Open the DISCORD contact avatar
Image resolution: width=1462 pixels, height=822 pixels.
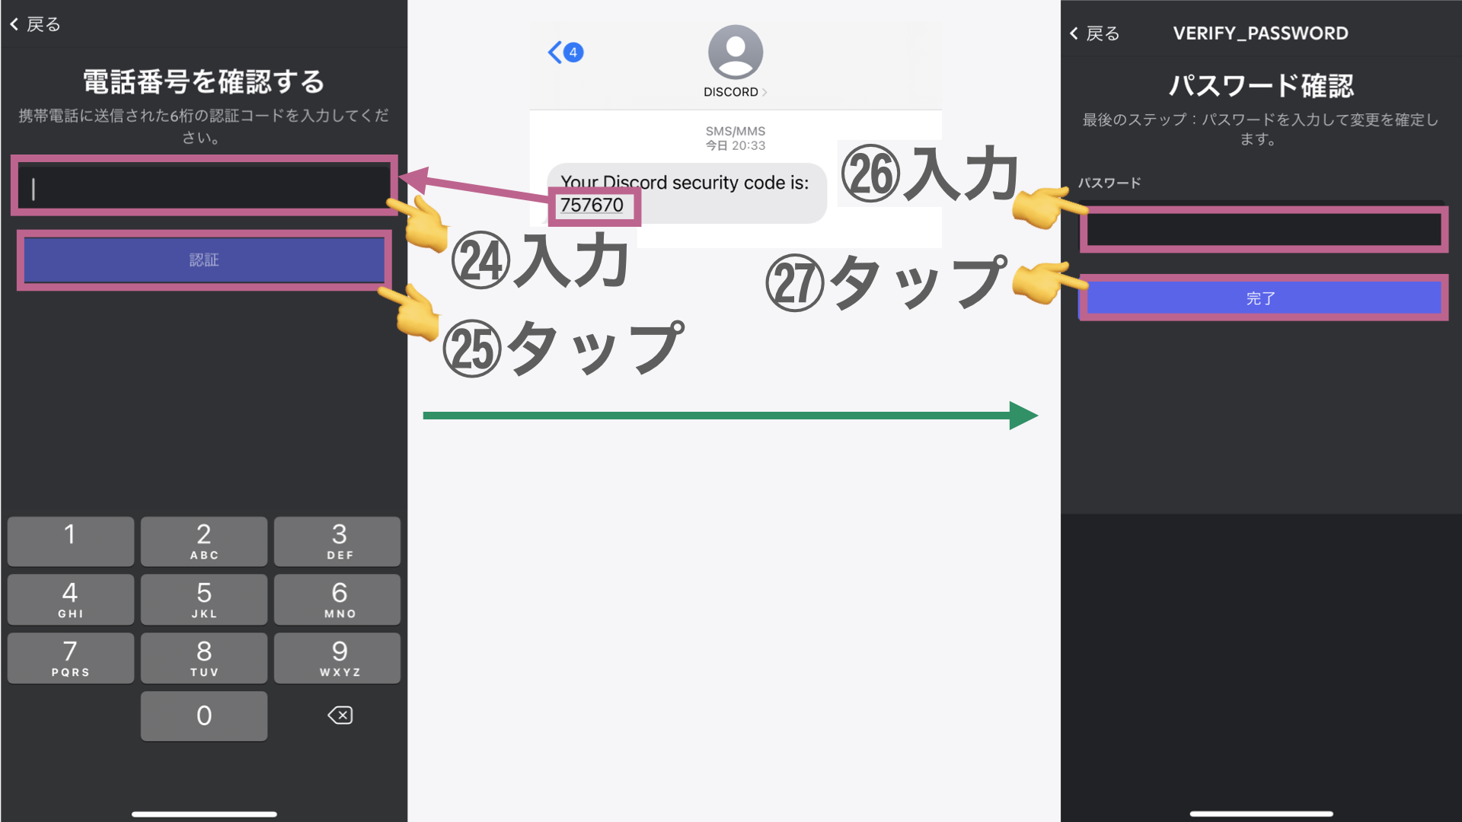[x=736, y=52]
